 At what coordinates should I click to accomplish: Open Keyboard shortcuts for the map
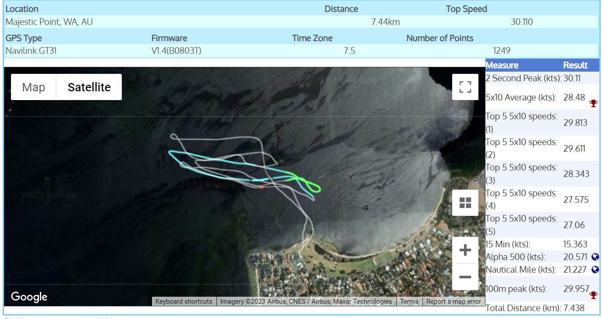click(x=184, y=302)
